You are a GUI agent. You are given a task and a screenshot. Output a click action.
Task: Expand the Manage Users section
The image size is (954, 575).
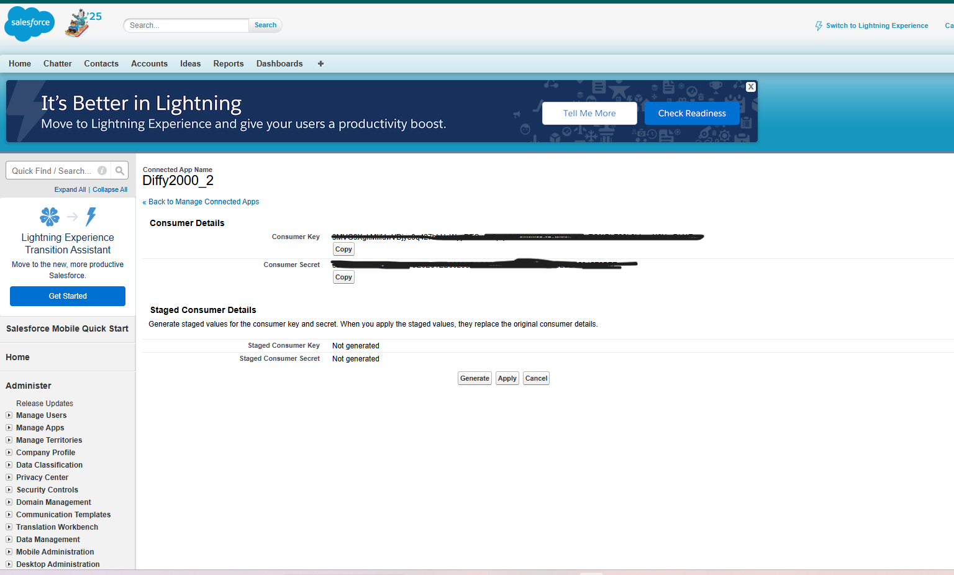pyautogui.click(x=9, y=415)
